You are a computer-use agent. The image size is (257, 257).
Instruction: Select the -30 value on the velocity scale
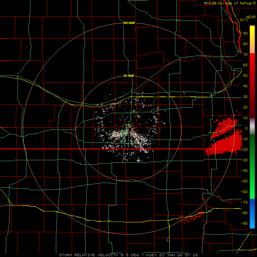244,160
